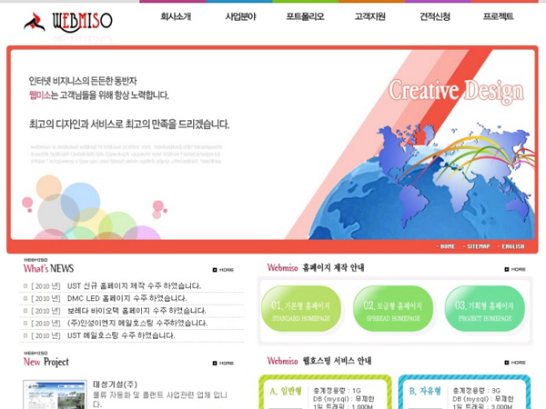
Task: Open news item UST 신규 홈페이지 제작
Action: (134, 286)
